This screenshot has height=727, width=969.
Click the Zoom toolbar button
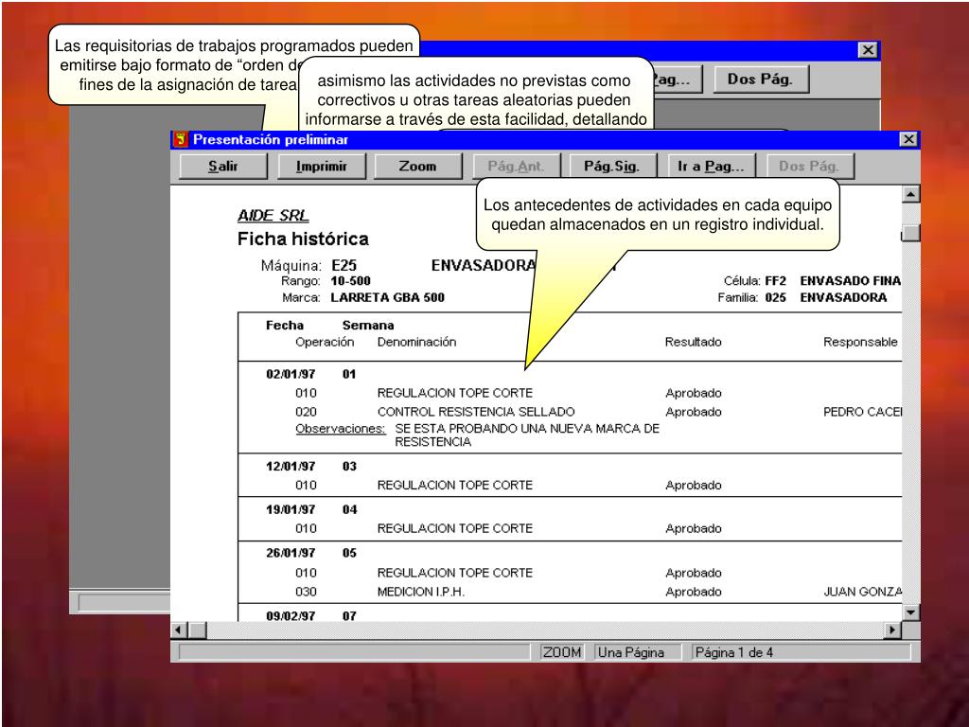point(417,167)
